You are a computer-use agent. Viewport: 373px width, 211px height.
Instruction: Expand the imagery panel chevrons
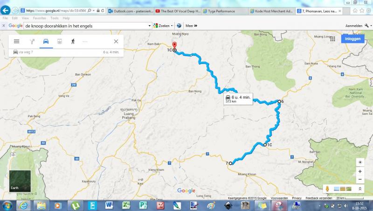pos(360,189)
